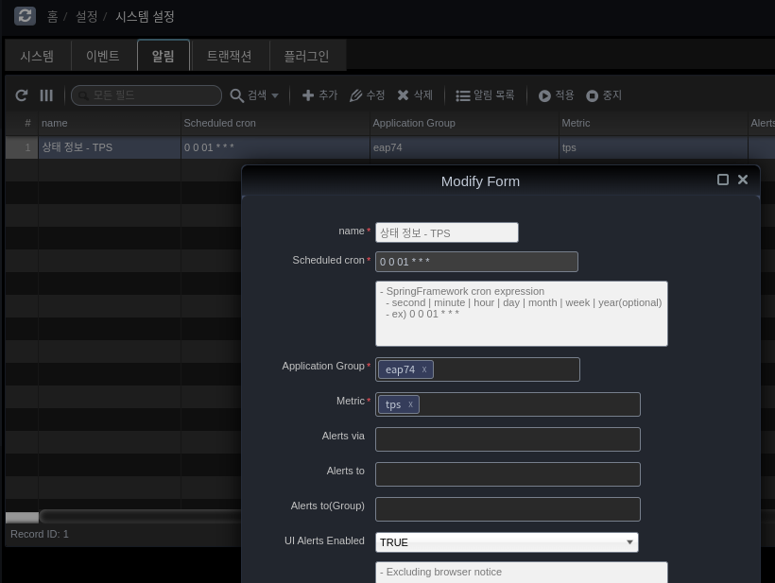
Task: Switch to the 트랜잭션 tab
Action: pos(230,56)
